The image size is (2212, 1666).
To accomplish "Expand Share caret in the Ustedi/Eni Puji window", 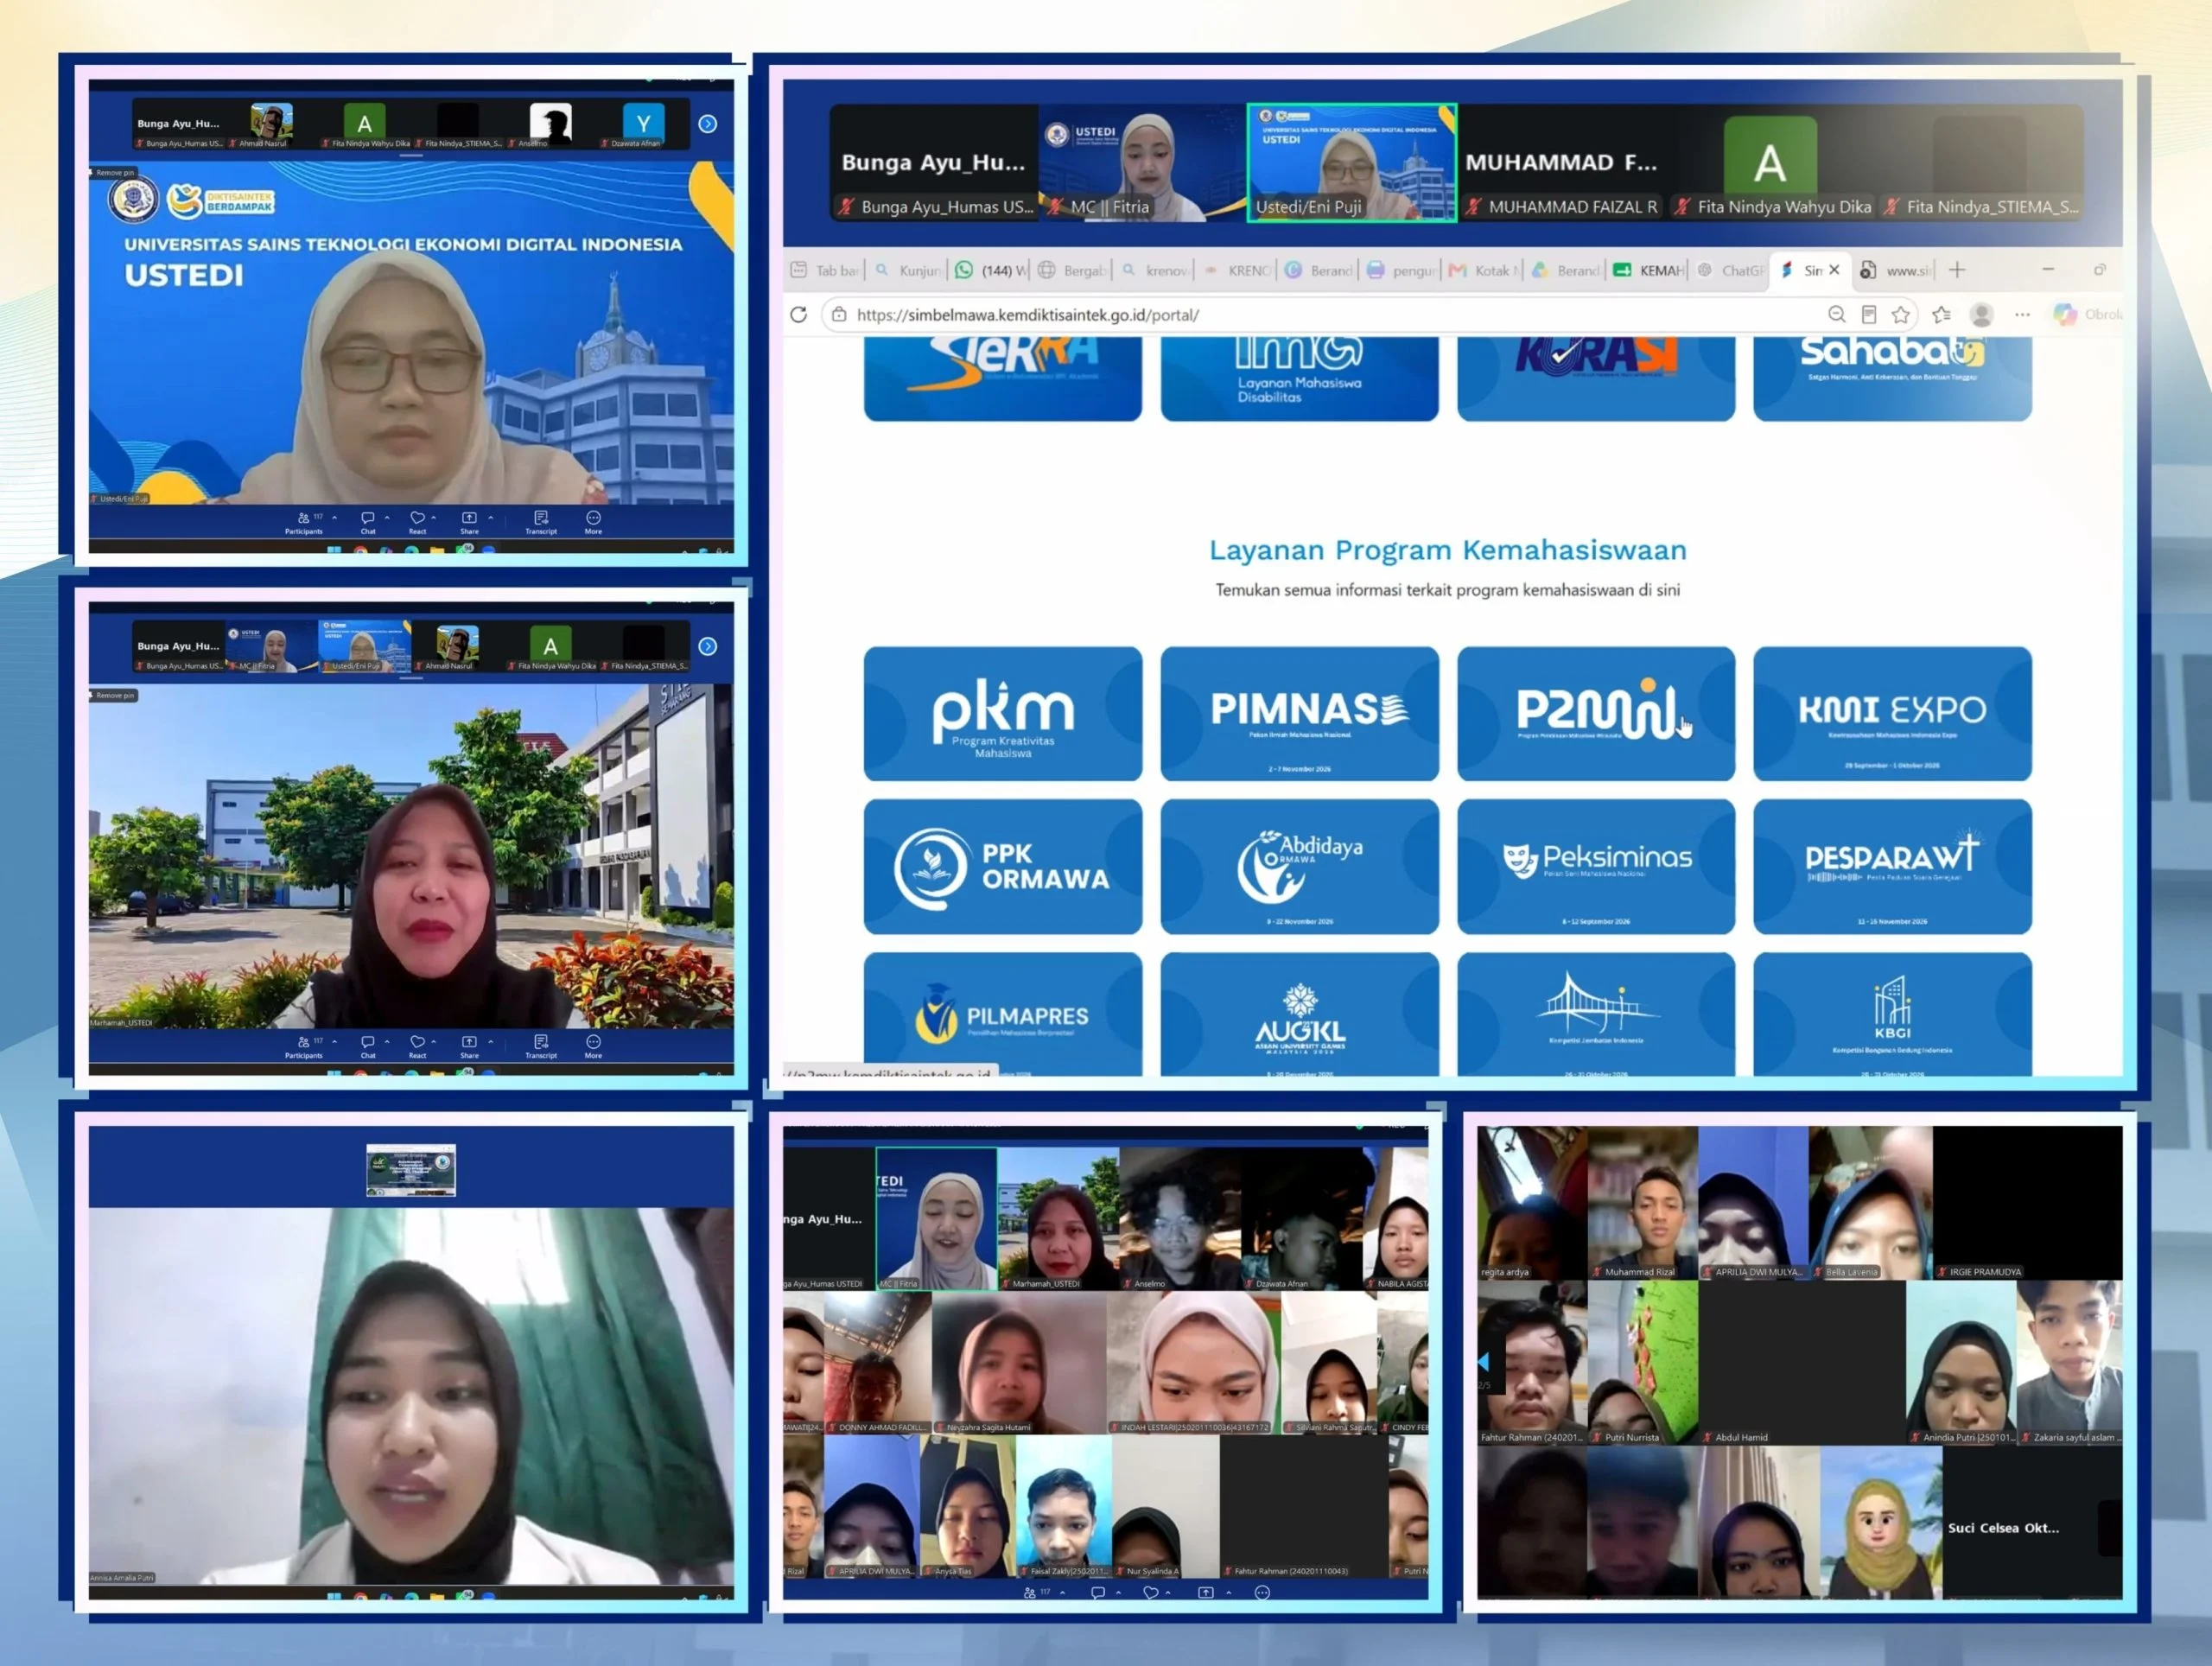I will coord(490,518).
